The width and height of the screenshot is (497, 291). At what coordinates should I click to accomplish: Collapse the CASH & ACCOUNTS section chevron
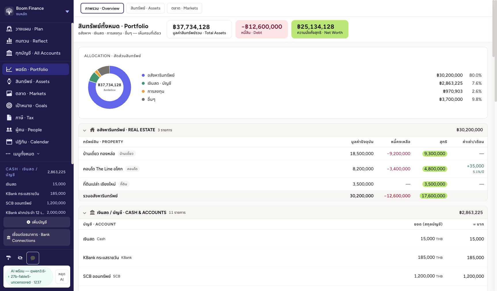click(85, 213)
